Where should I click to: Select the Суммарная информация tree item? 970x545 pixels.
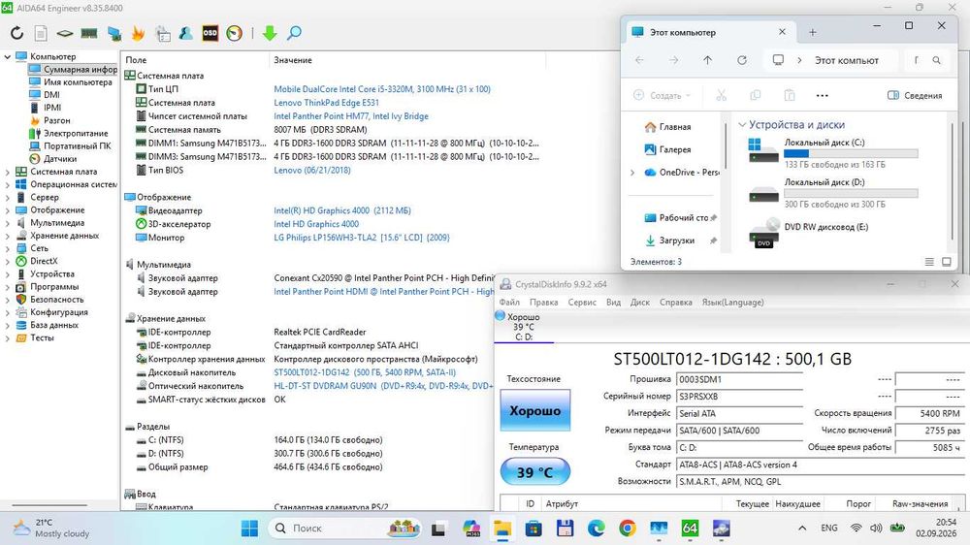tap(73, 69)
